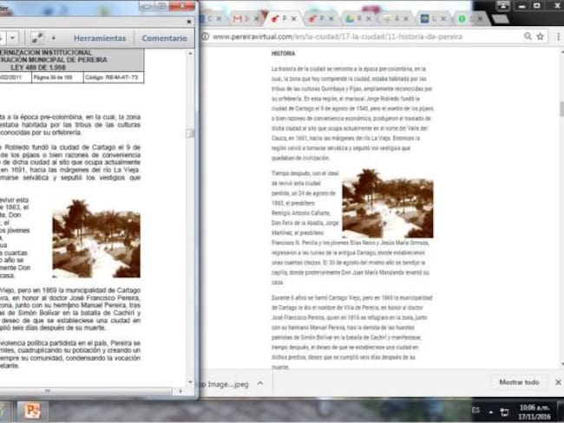This screenshot has height=423, width=564.
Task: Open the Comentario panel in Adobe Reader
Action: 164,38
